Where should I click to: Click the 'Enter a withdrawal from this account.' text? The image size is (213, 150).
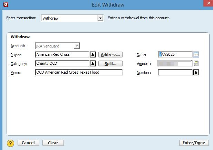[x=139, y=18]
